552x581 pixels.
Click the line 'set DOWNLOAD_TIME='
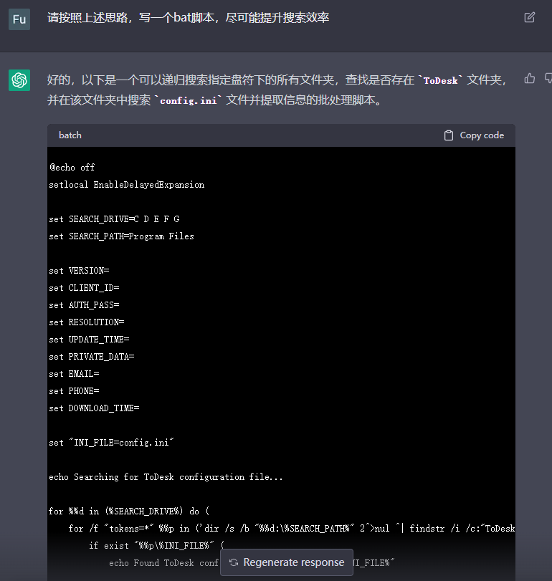coord(94,408)
